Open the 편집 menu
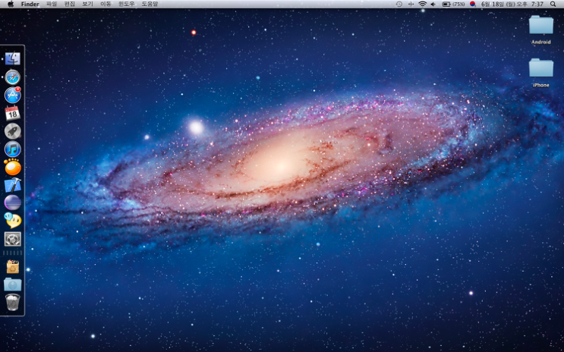The image size is (564, 352). [69, 5]
